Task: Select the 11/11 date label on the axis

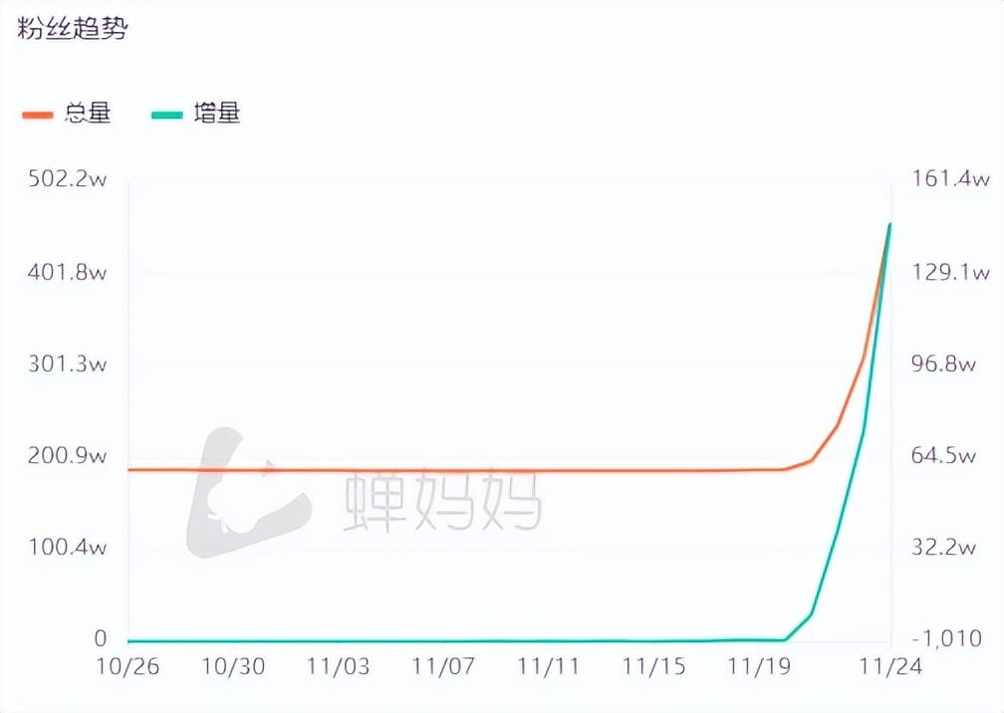Action: (548, 666)
